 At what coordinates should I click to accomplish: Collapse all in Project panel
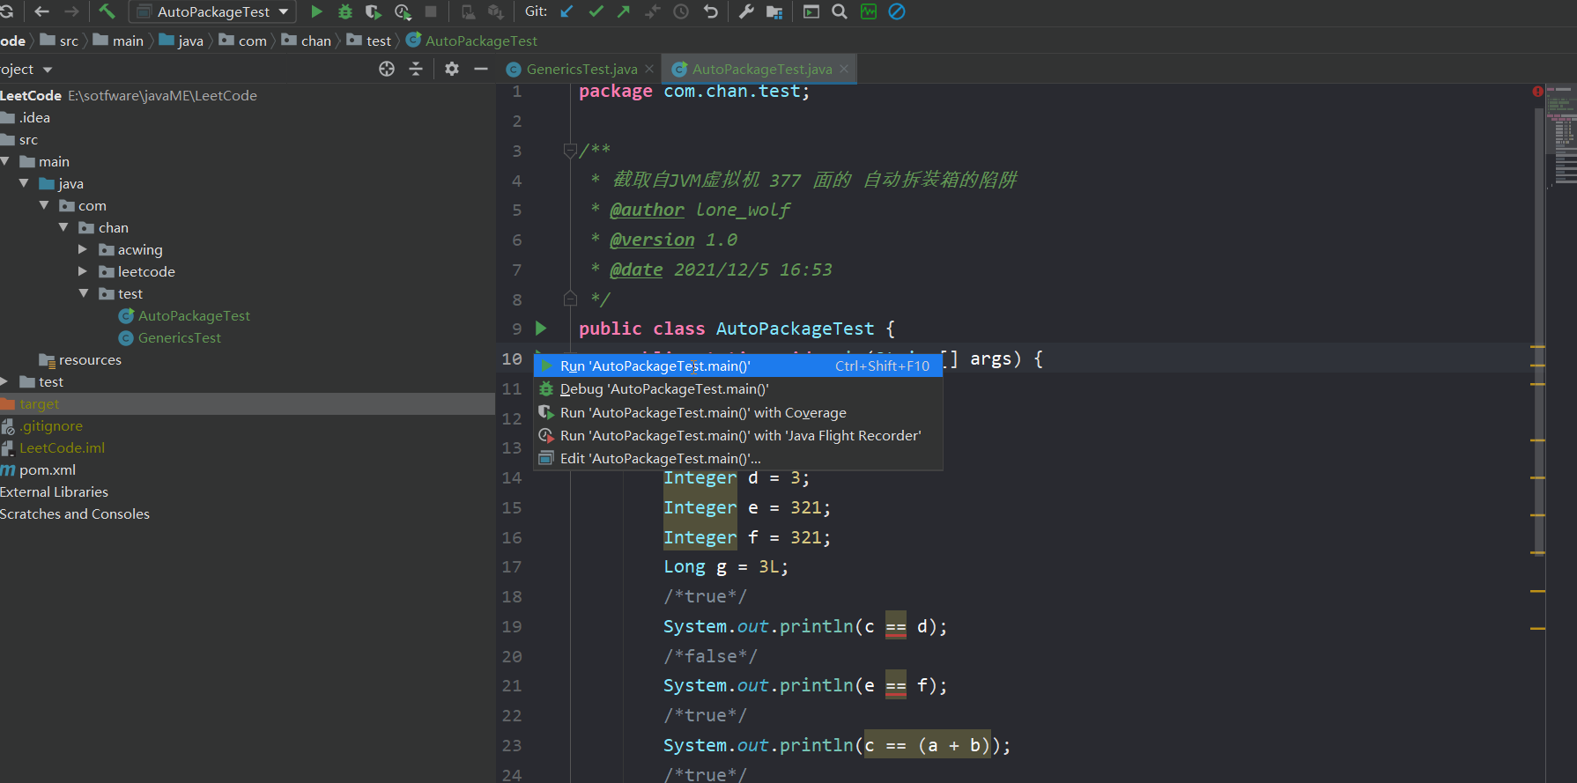point(416,69)
